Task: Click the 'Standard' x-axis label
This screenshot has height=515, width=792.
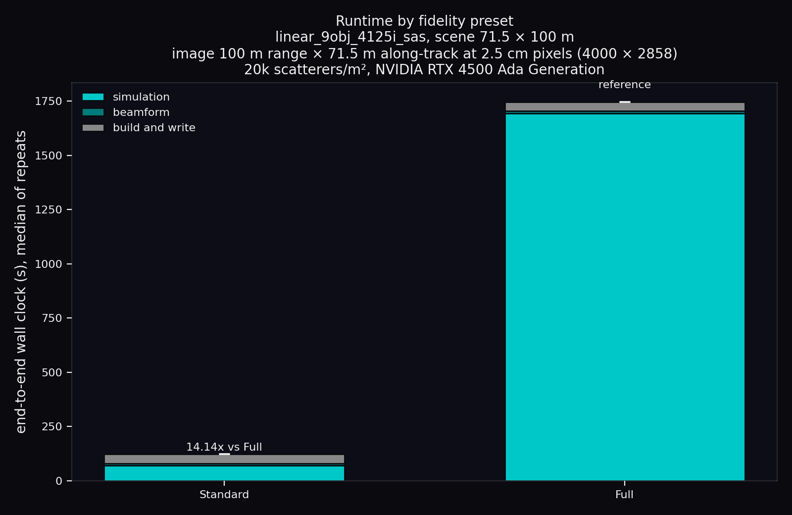Action: click(224, 495)
